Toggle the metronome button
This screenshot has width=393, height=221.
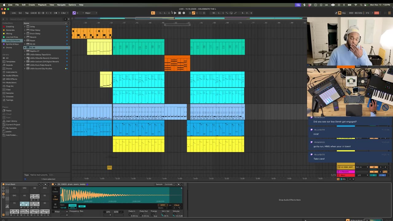56,13
